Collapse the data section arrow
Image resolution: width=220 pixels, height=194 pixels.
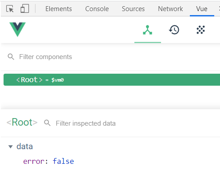pyautogui.click(x=11, y=146)
